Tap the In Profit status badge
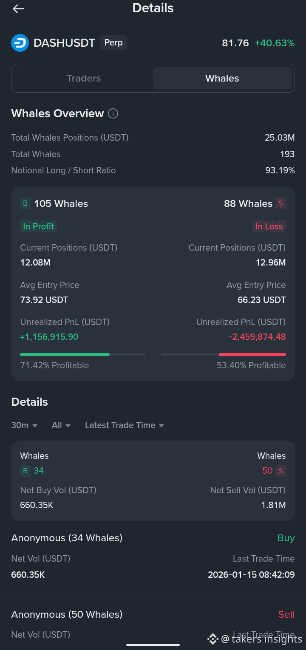The width and height of the screenshot is (306, 650). tap(38, 226)
